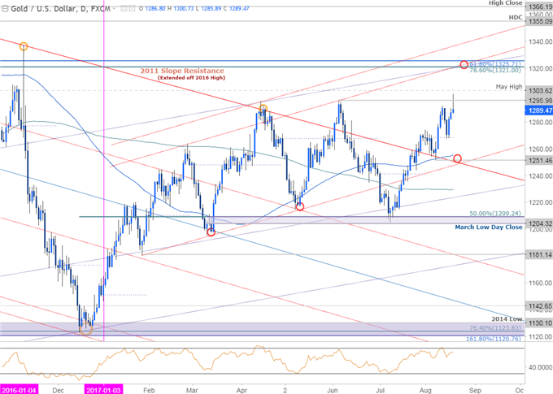Select the red circle near the 1251.46 level
Image resolution: width=553 pixels, height=394 pixels.
457,158
